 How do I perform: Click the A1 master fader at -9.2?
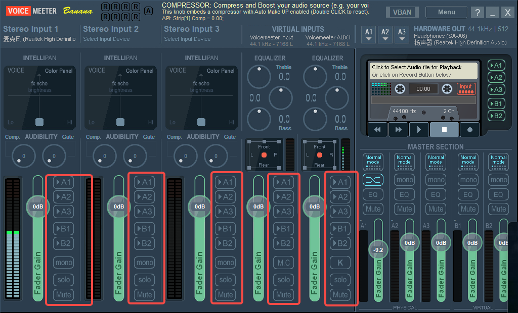378,250
